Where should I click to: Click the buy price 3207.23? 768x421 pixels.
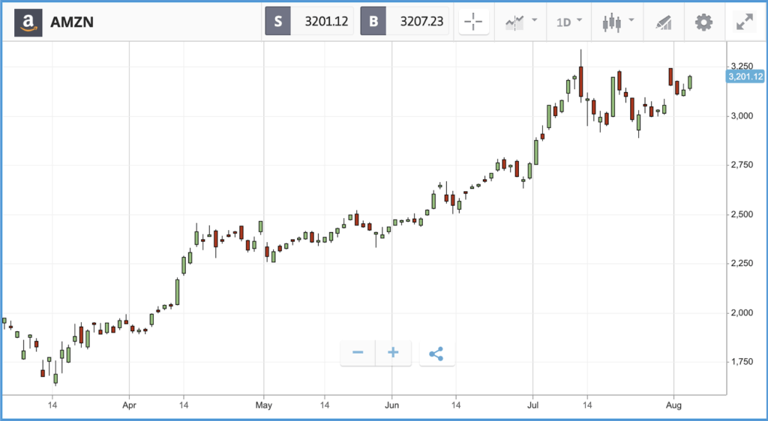(x=421, y=22)
